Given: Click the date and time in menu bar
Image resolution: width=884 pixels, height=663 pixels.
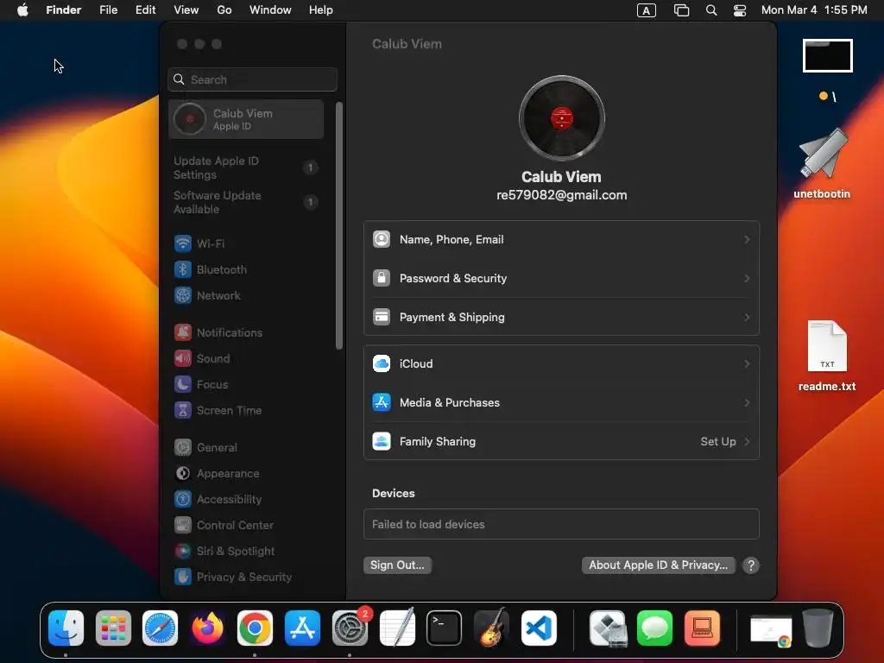Looking at the screenshot, I should click(x=815, y=10).
